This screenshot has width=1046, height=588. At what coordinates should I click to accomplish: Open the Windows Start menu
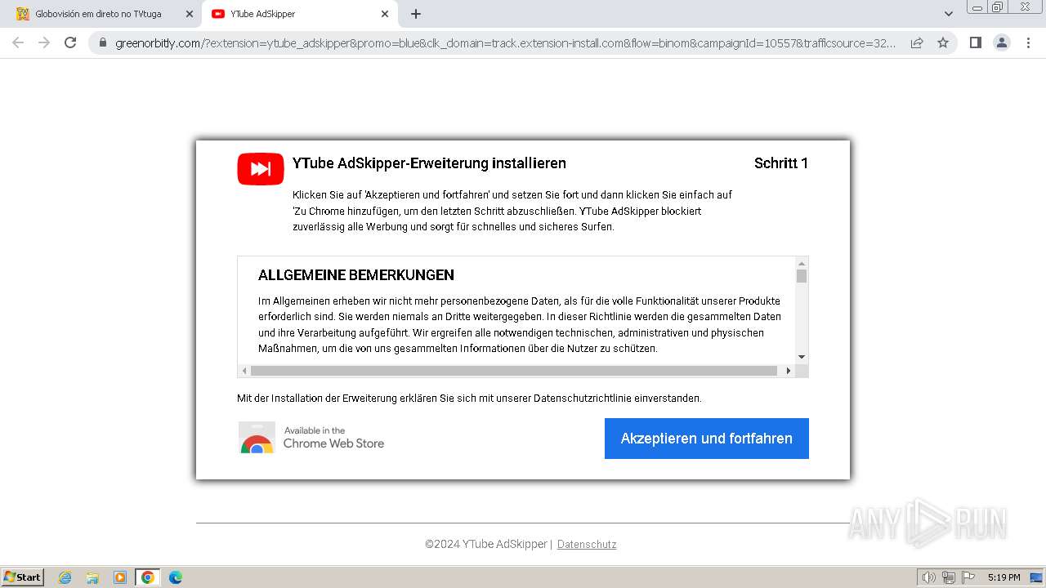click(x=23, y=577)
